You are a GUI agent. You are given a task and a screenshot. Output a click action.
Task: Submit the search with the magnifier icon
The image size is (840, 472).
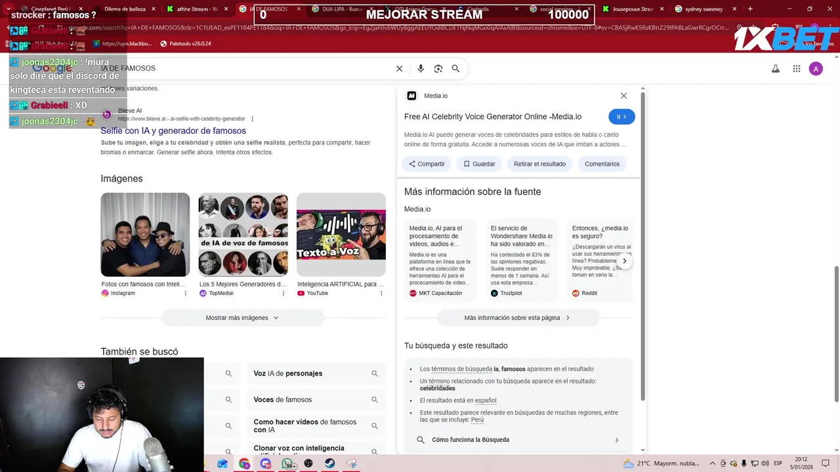455,68
